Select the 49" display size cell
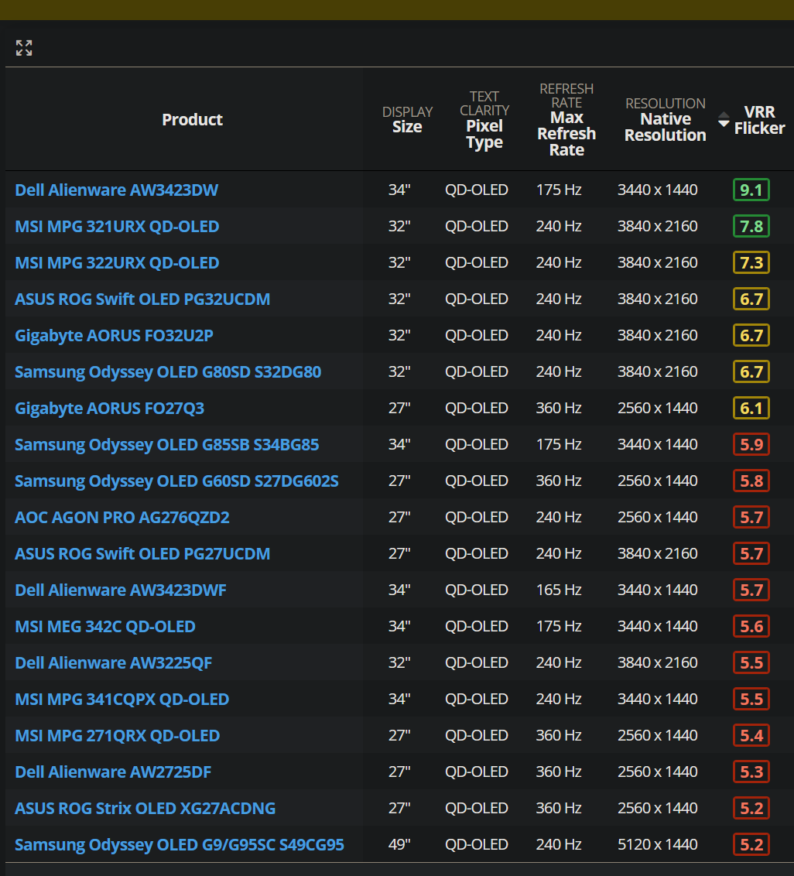This screenshot has width=794, height=876. 399,845
